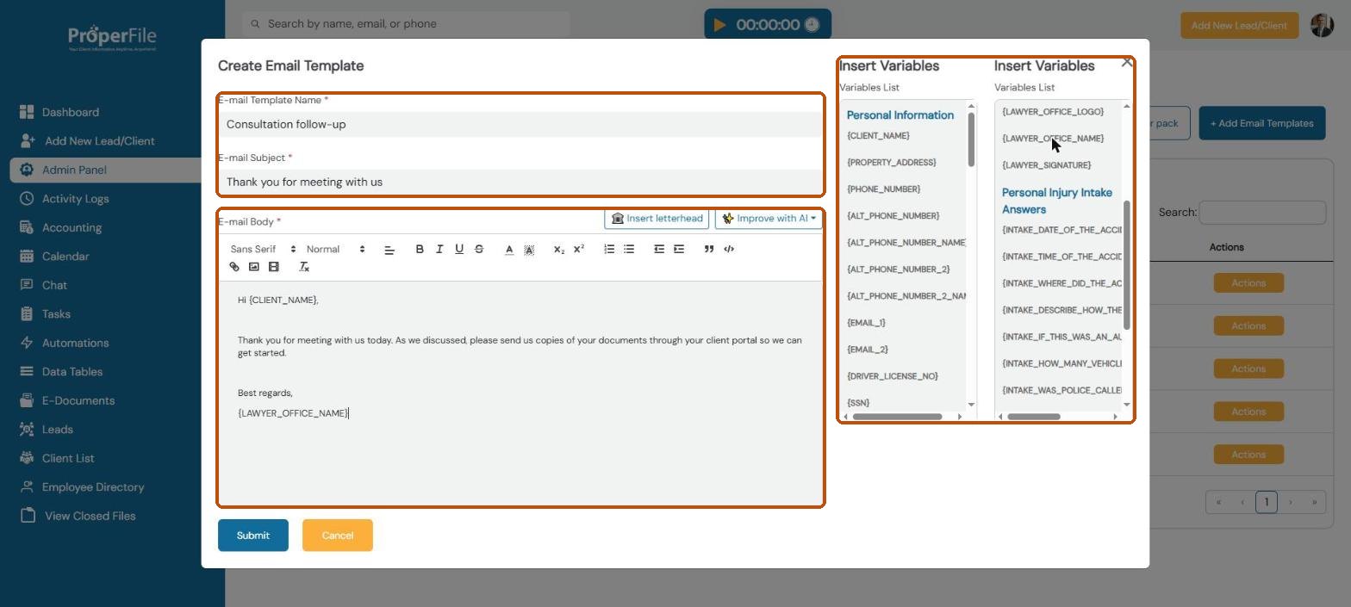Increase the paragraph indent
The height and width of the screenshot is (607, 1351).
679,249
